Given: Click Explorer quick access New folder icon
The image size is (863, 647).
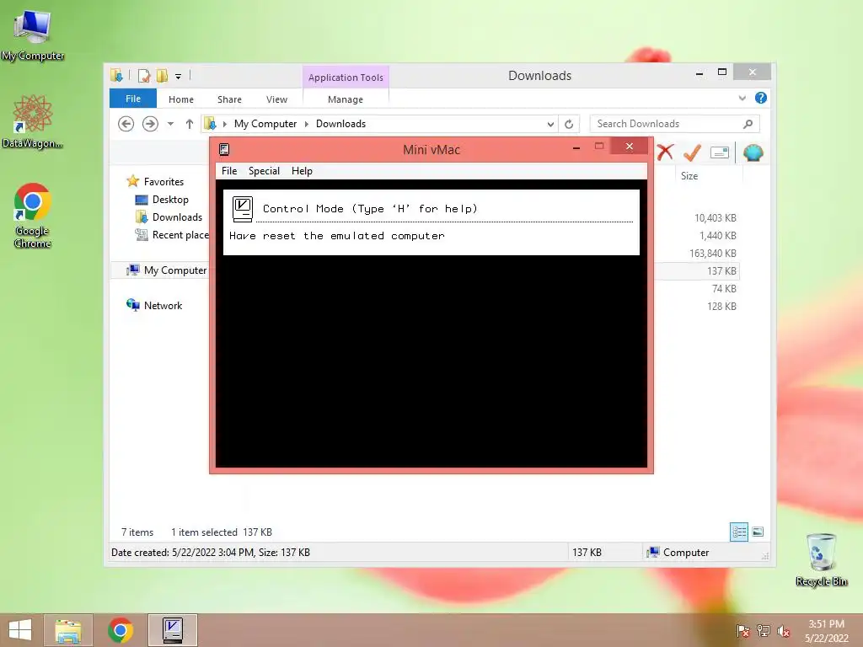Looking at the screenshot, I should 162,76.
